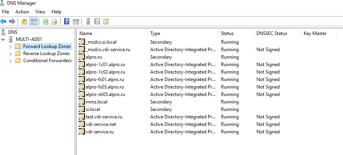Expand the Reverse Lookup Zones node
The width and height of the screenshot is (343, 155).
pos(10,54)
